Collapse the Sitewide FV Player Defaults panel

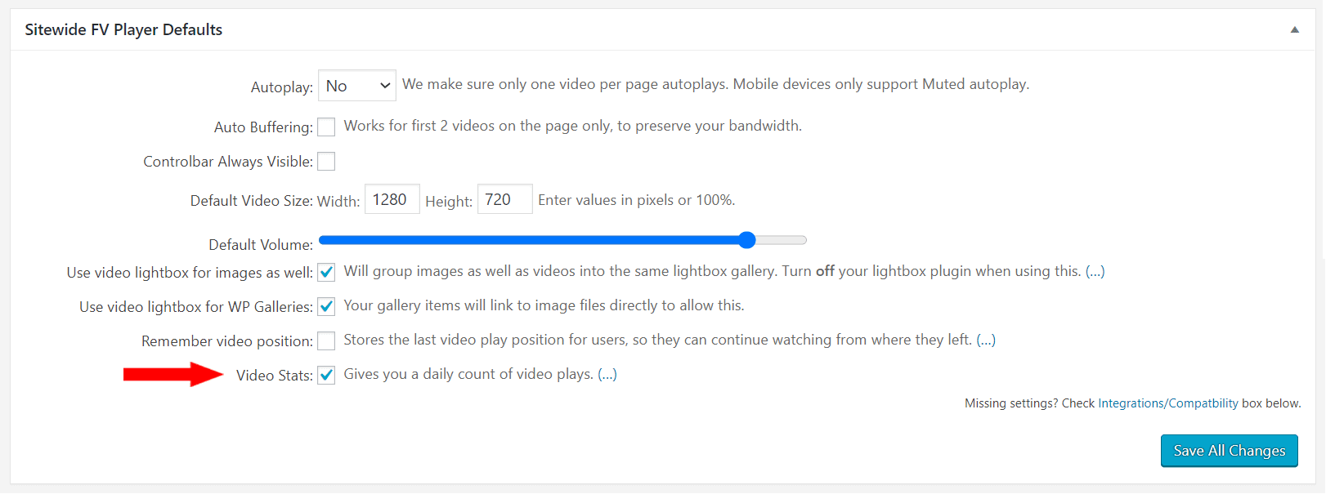(1294, 29)
